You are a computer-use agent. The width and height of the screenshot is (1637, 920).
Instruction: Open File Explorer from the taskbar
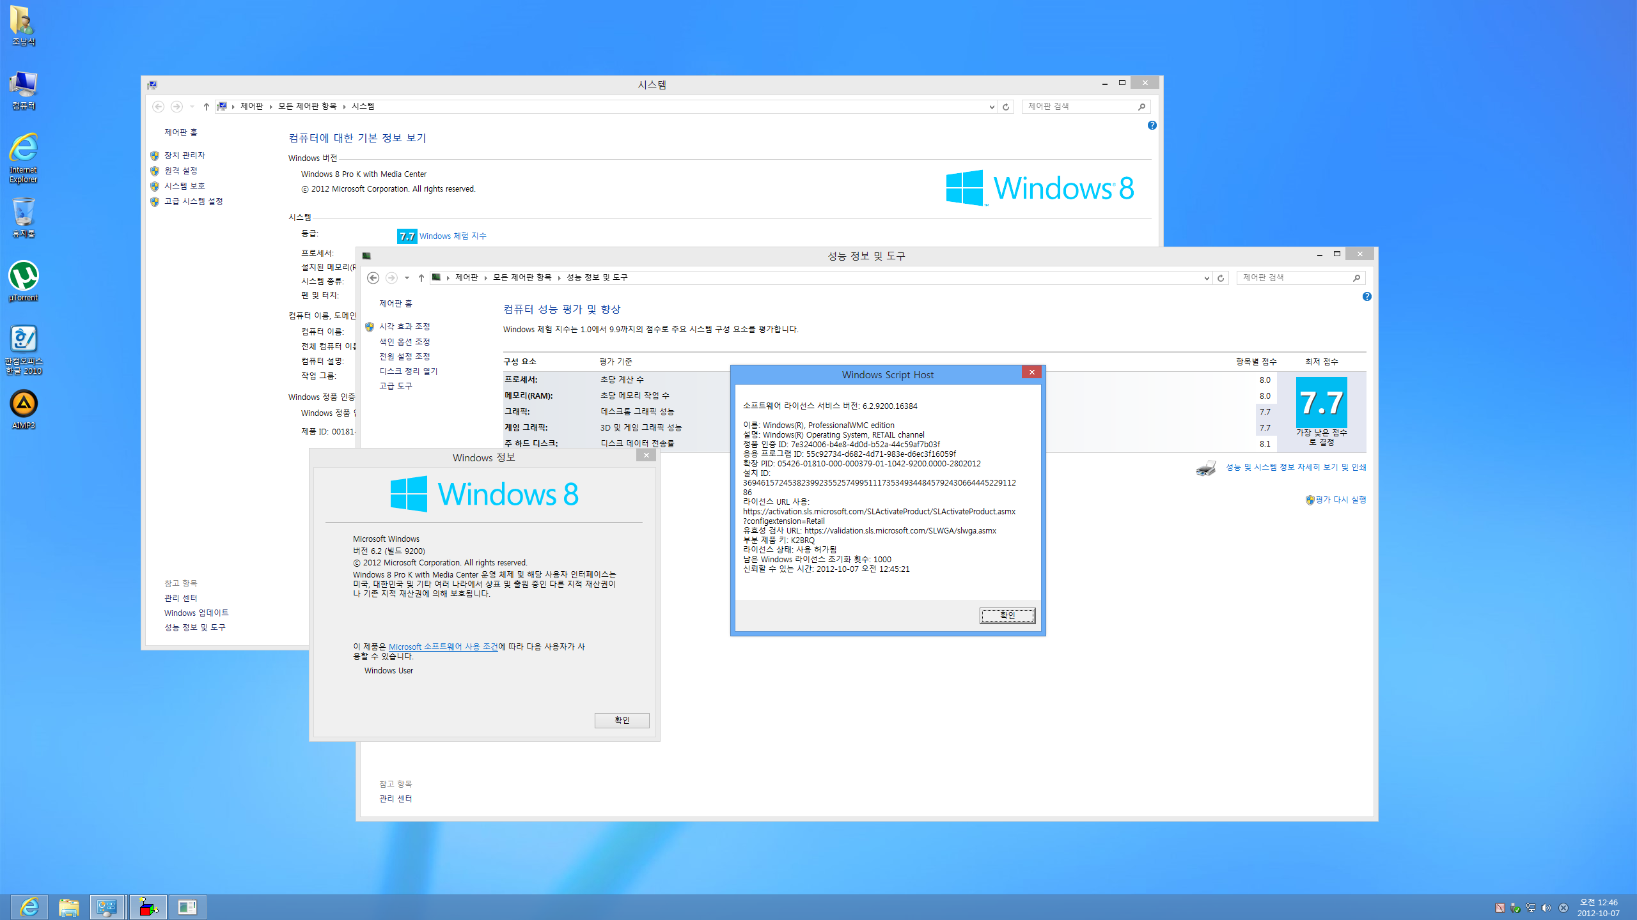click(x=68, y=907)
